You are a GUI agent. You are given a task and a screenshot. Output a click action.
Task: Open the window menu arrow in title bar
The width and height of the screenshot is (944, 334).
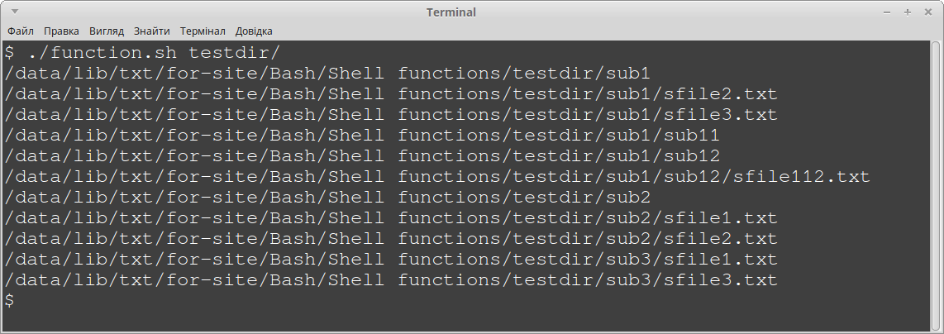[14, 12]
